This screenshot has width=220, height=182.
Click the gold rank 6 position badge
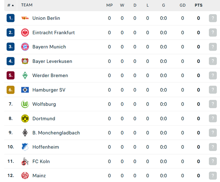10,90
